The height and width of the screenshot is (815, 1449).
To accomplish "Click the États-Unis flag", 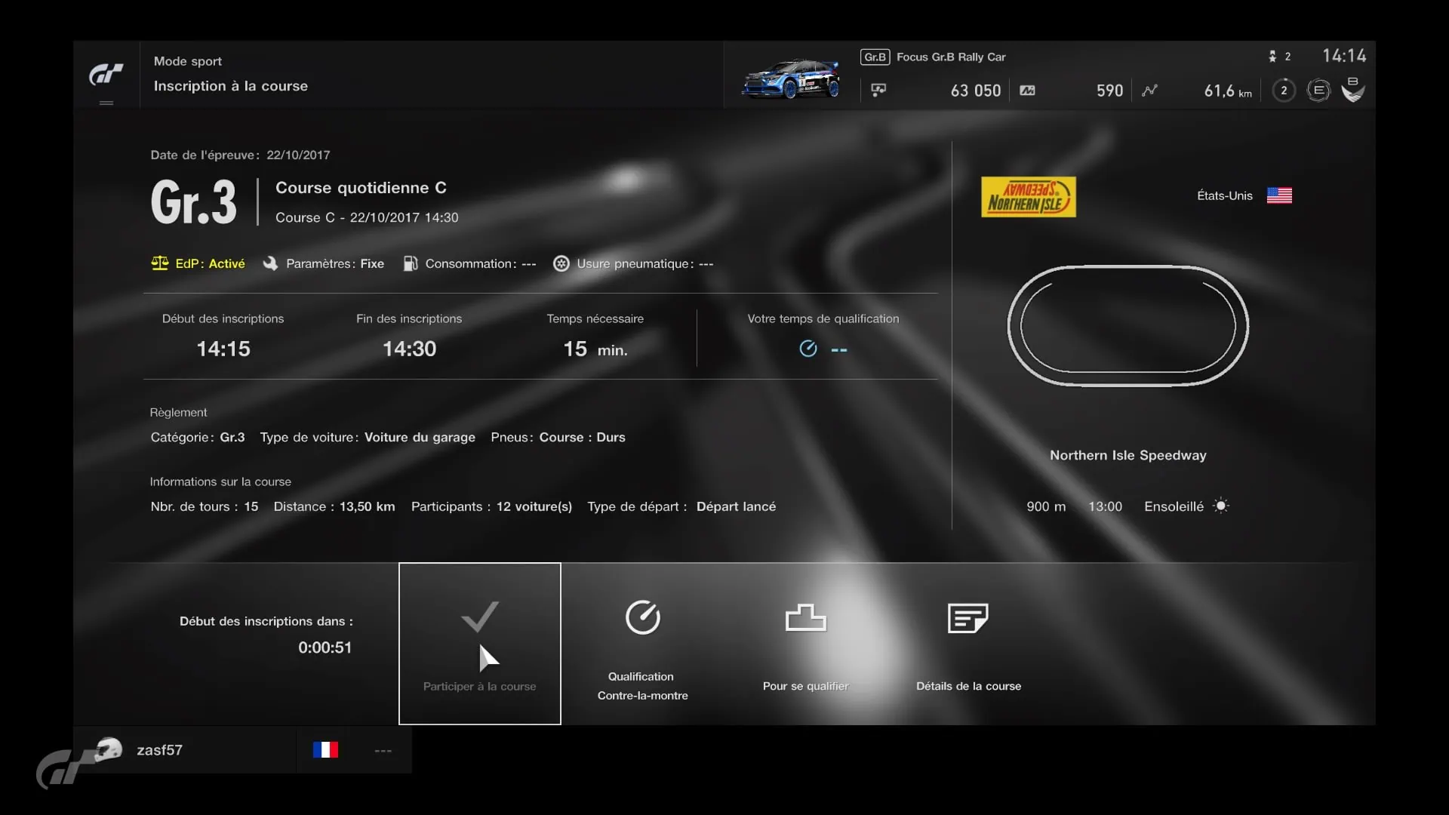I will tap(1278, 195).
